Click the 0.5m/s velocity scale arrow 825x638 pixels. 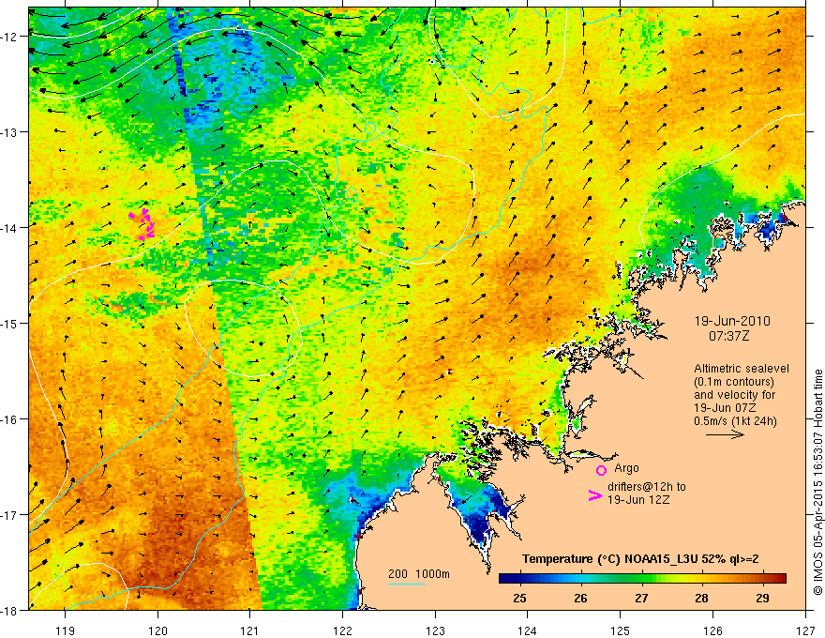pos(725,434)
